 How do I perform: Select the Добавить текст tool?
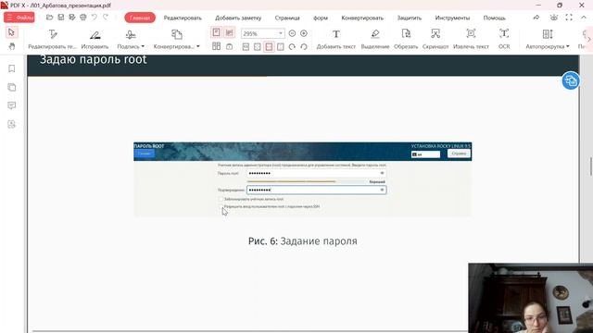[x=335, y=39]
